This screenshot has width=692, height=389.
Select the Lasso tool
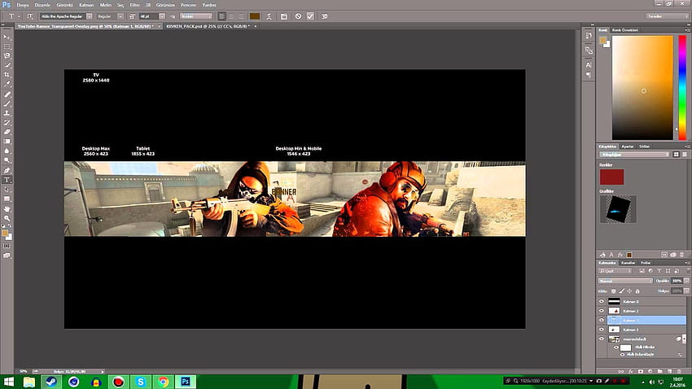pyautogui.click(x=7, y=56)
